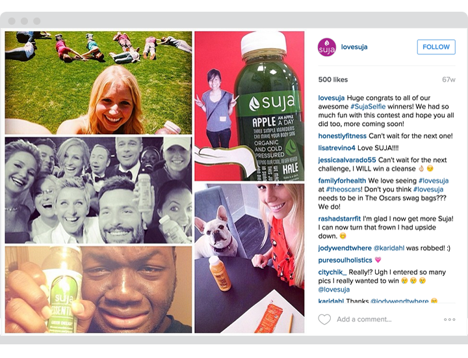Viewport: 468px width, 358px height.
Task: Open puresoulholistics commenter profile
Action: [x=345, y=260]
